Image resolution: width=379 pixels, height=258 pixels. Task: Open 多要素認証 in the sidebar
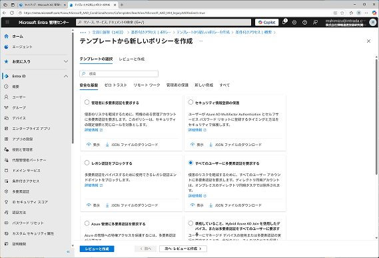[x=21, y=191]
